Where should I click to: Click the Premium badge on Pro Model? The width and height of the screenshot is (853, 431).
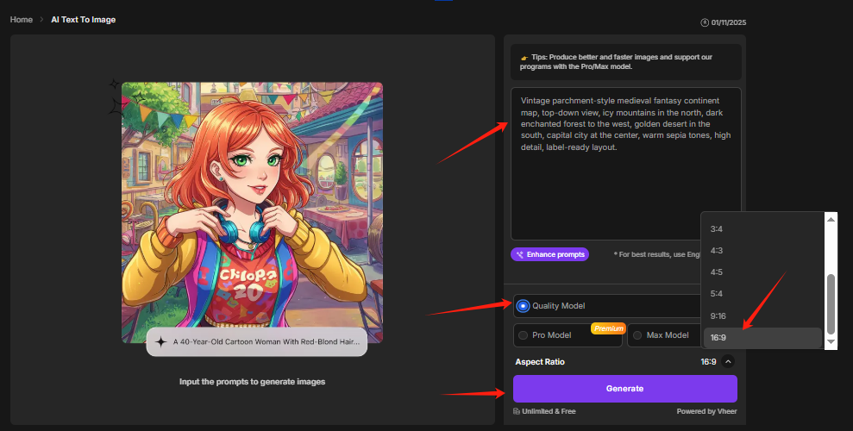point(608,328)
